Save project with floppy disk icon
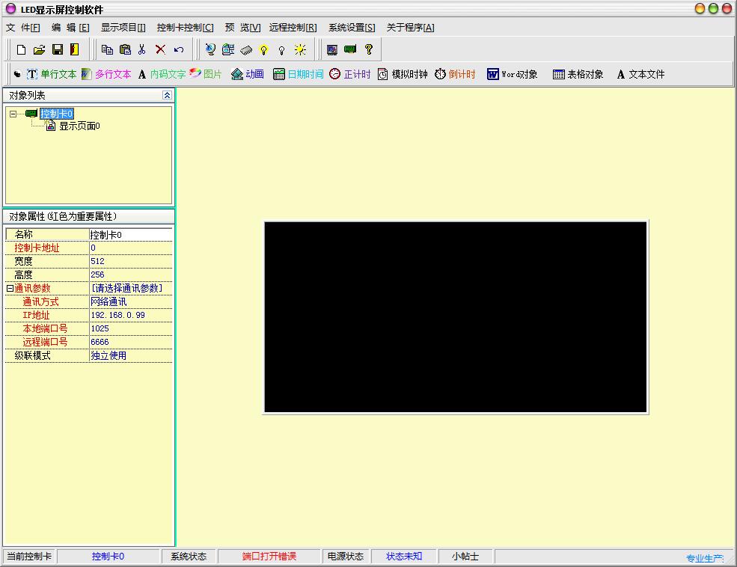This screenshot has height=567, width=737. (58, 49)
